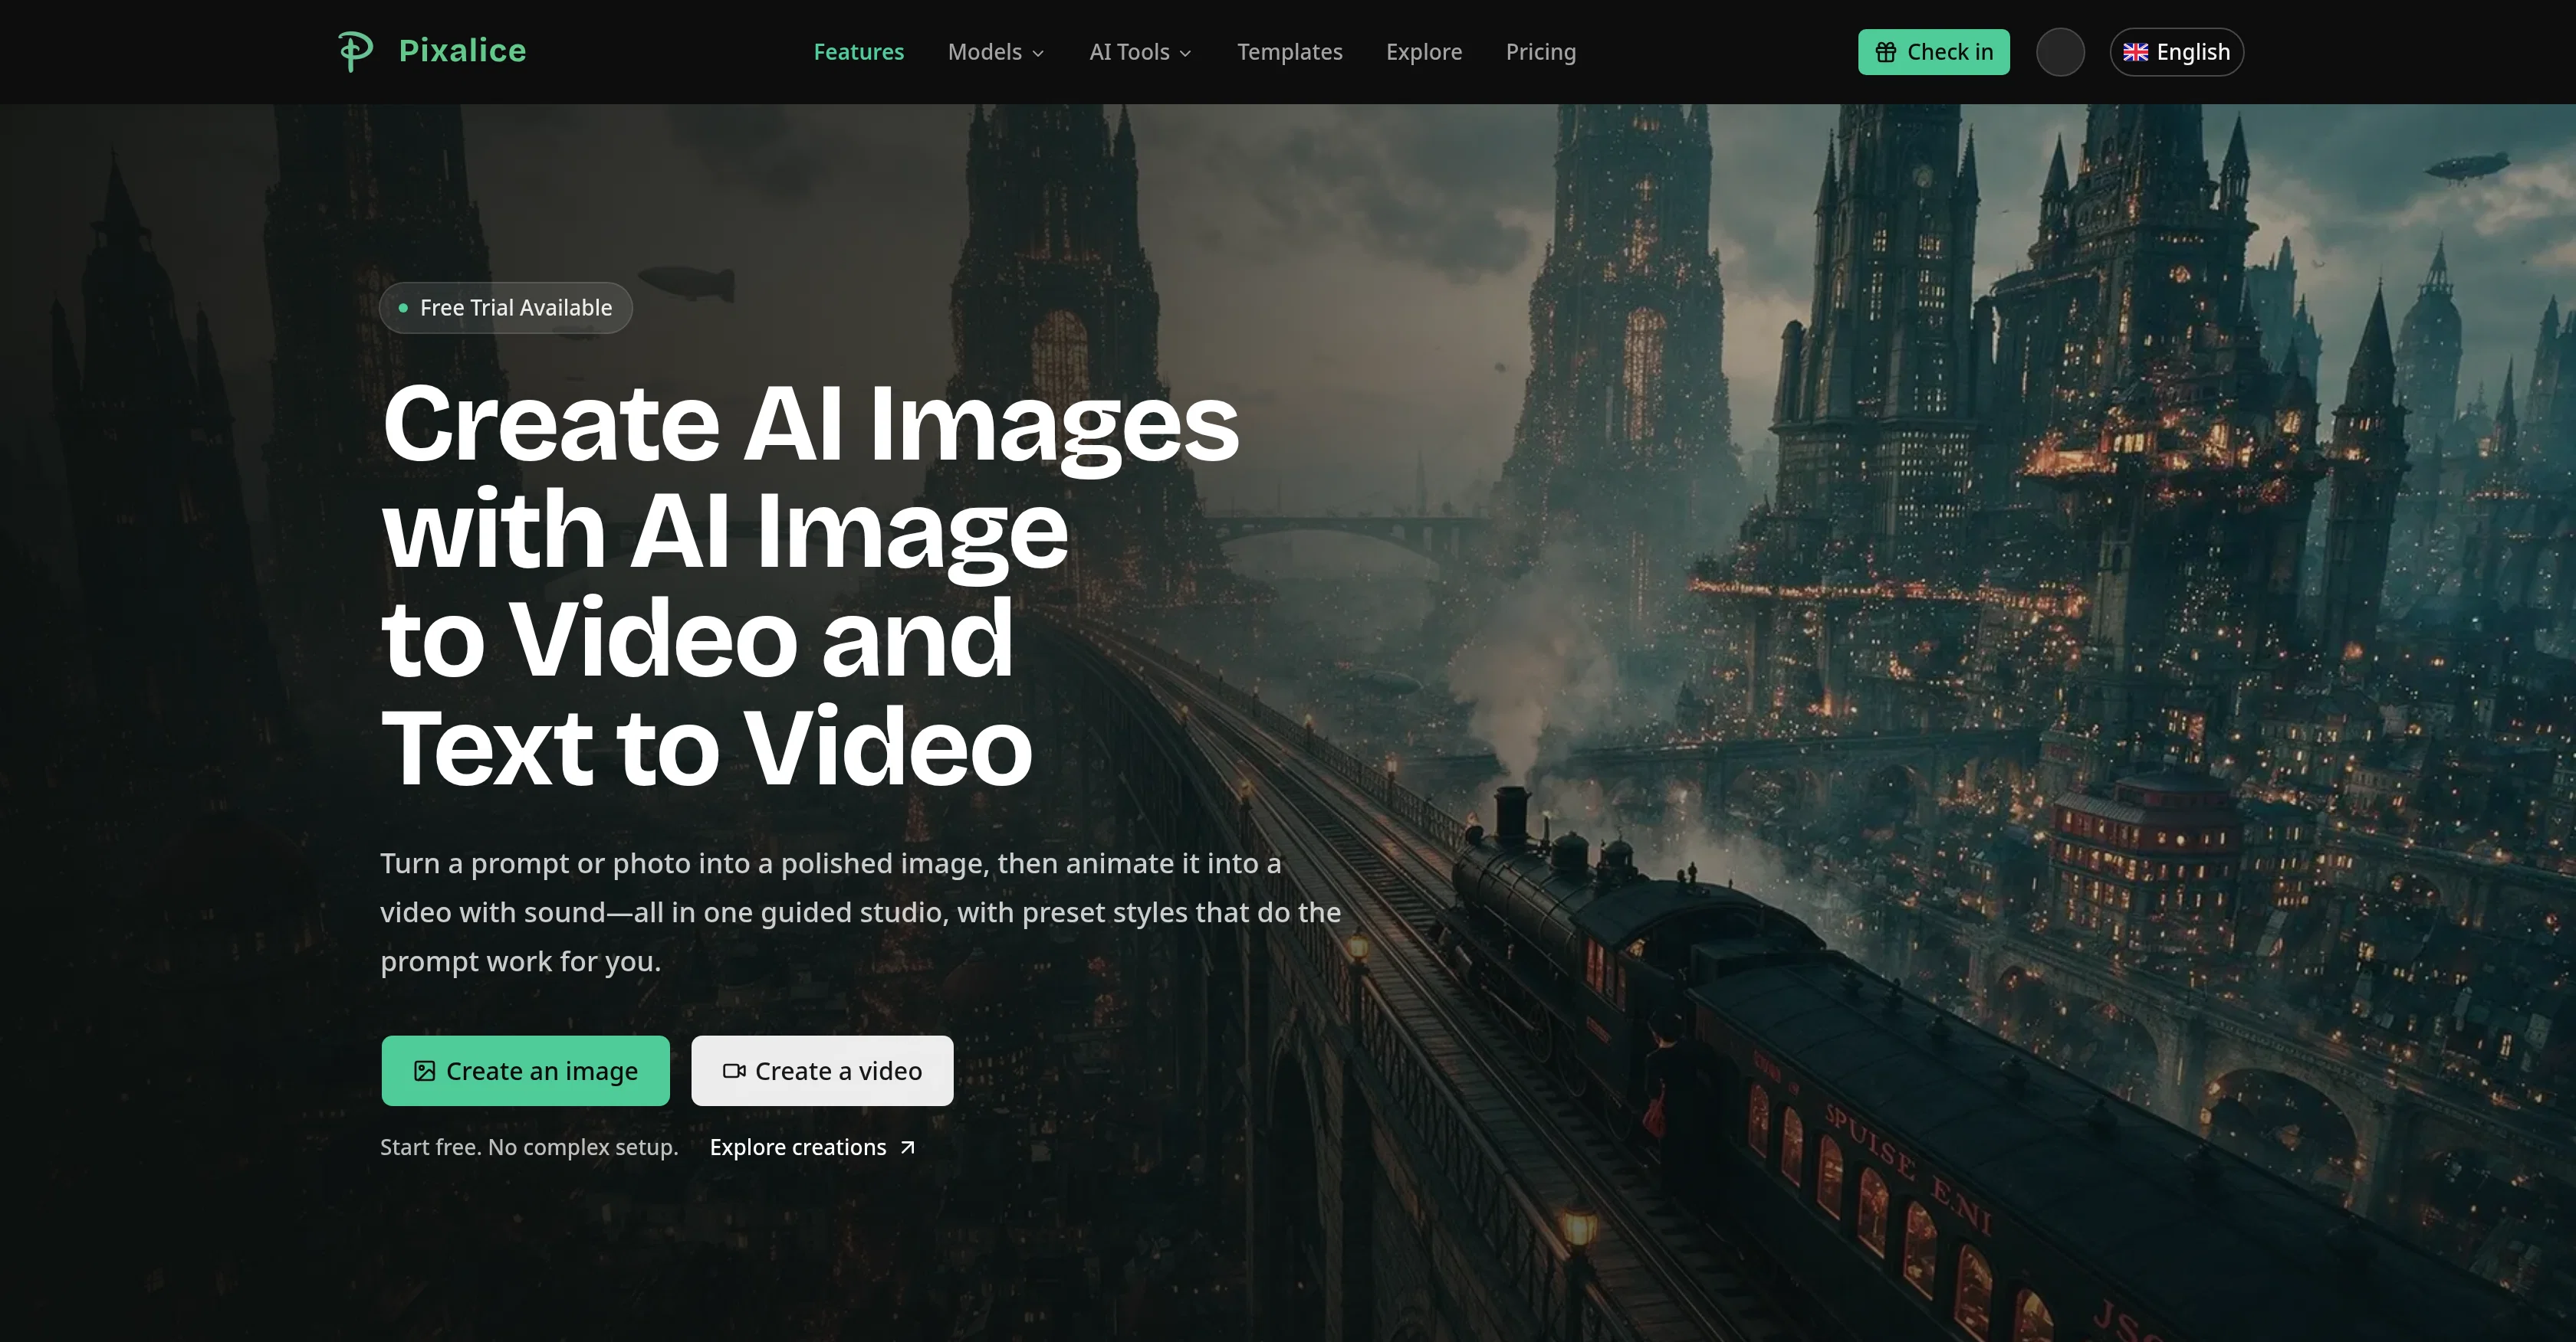2576x1342 pixels.
Task: Click the Create a video button
Action: pos(822,1070)
